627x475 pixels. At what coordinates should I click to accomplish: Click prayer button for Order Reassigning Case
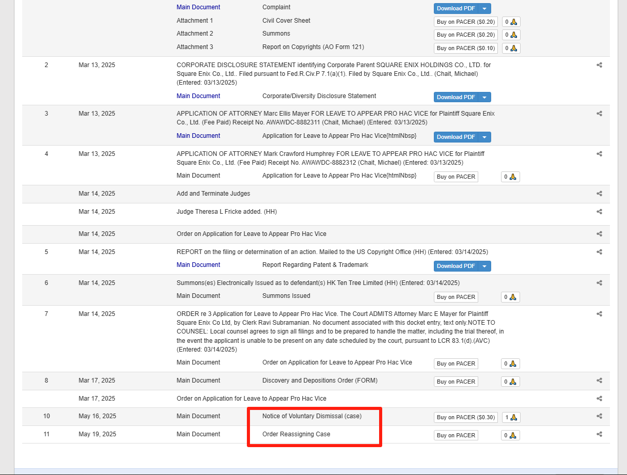click(510, 435)
